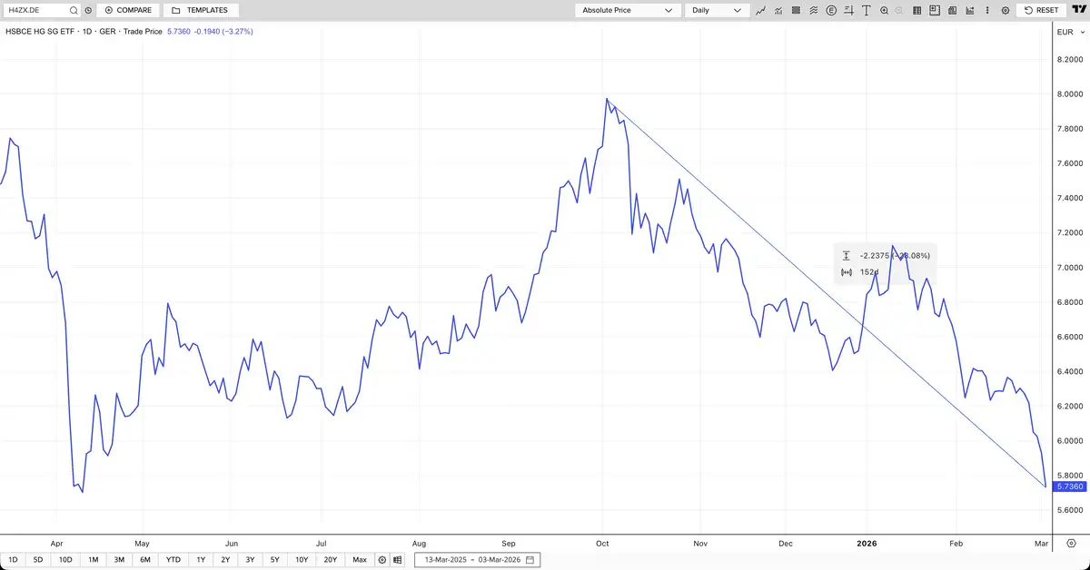Select the 3M time range
This screenshot has height=570, width=1090.
119,560
